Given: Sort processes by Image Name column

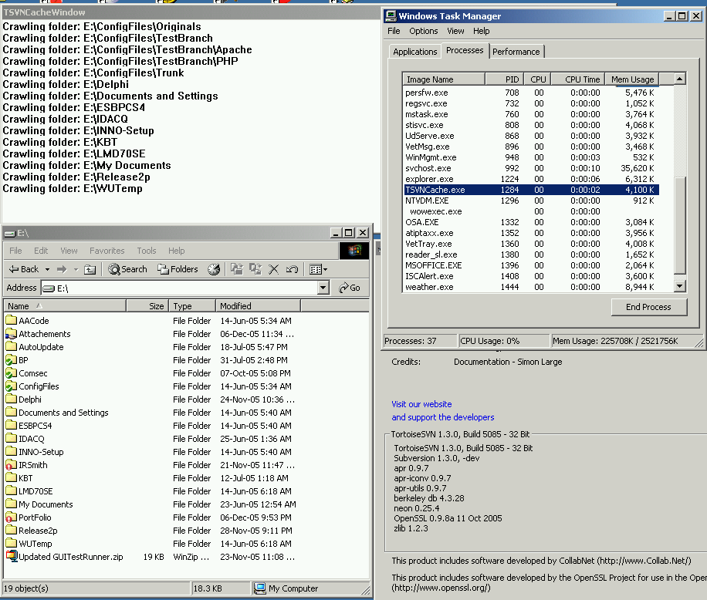Looking at the screenshot, I should pos(444,79).
